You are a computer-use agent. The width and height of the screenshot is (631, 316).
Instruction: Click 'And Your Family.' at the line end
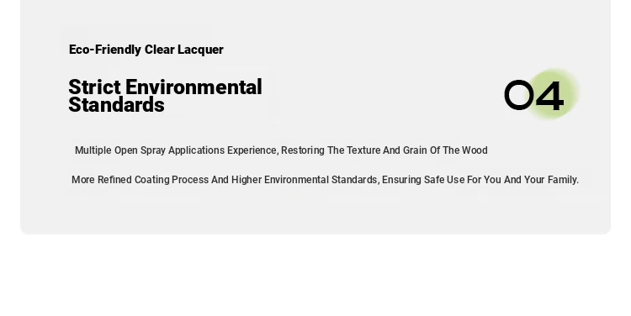541,180
